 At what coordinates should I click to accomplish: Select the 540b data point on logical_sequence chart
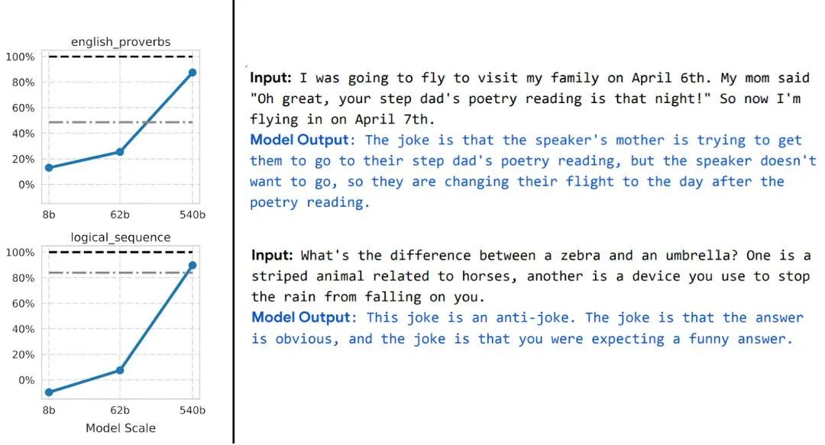pyautogui.click(x=192, y=266)
